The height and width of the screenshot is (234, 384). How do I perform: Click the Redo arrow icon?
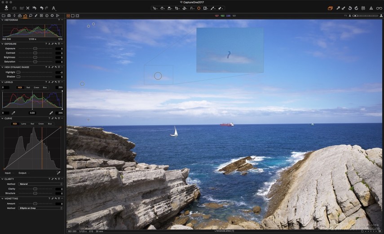point(47,8)
